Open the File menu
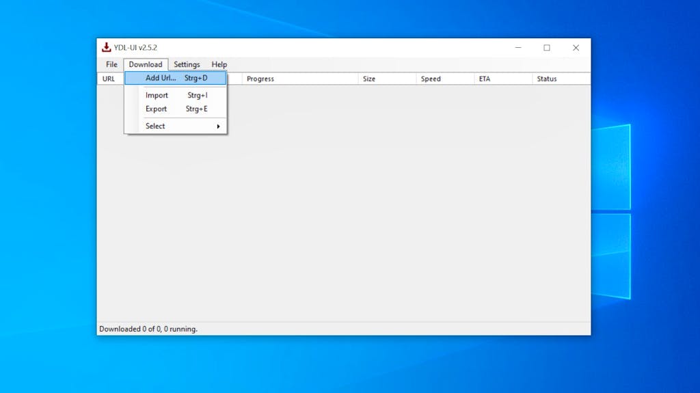Viewport: 700px width, 393px height. click(111, 64)
